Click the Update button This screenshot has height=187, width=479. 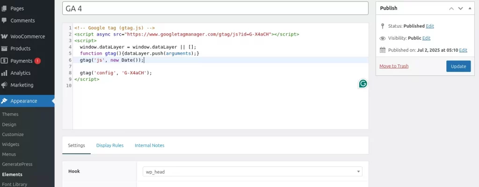click(x=458, y=66)
